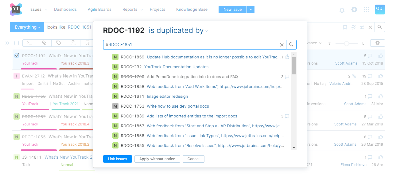The height and width of the screenshot is (174, 400).
Task: Click attachment paperclip on Valerie's issue
Action: [x=354, y=76]
